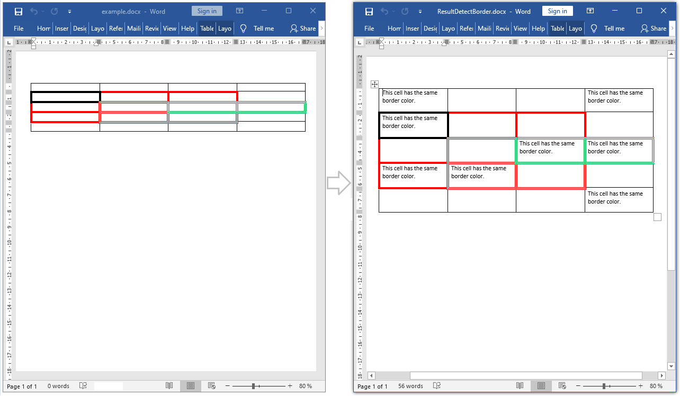This screenshot has height=396, width=680.
Task: Click the zoom in plus in the right status bar
Action: click(x=640, y=386)
